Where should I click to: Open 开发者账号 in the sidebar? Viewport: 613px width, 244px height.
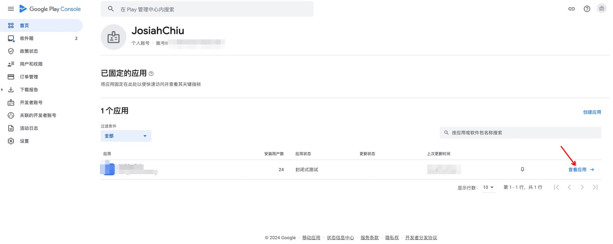pyautogui.click(x=41, y=102)
